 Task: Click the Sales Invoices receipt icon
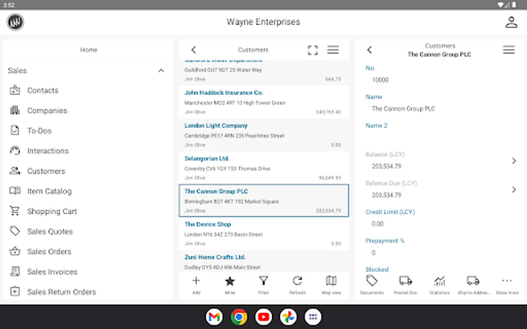point(15,271)
